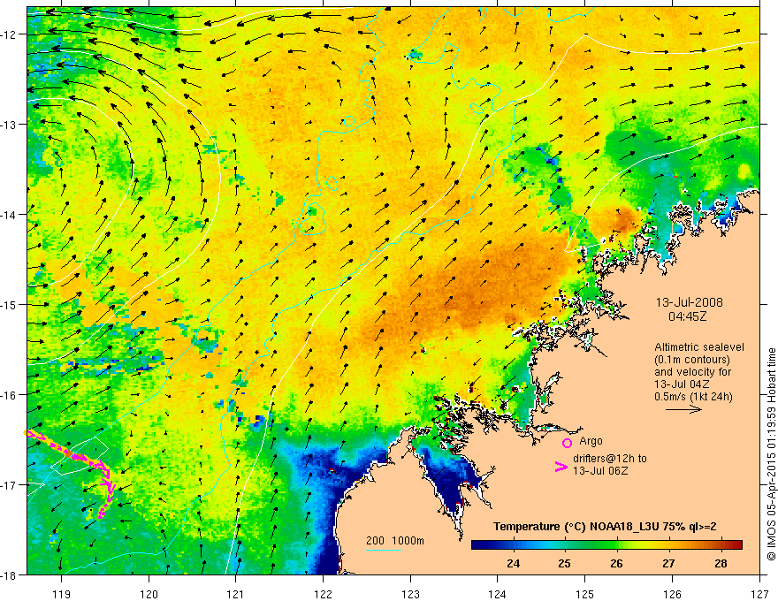This screenshot has height=601, width=778.
Task: Click the Temperature NOAA18_L3U colorbar title
Action: point(605,527)
